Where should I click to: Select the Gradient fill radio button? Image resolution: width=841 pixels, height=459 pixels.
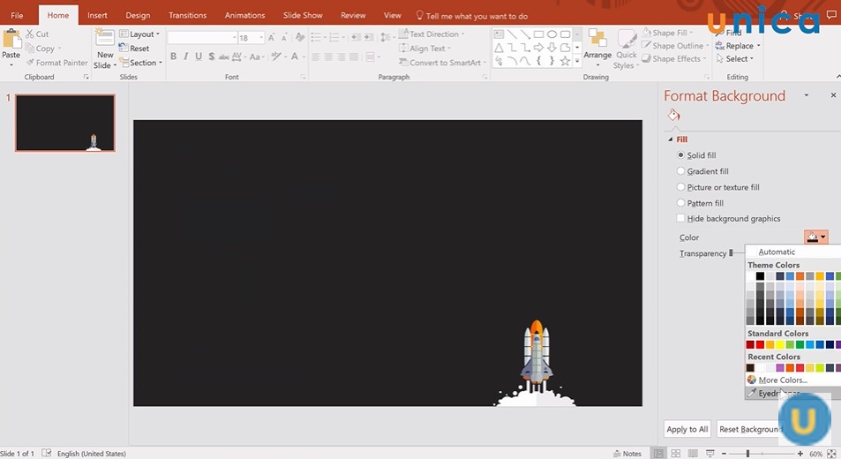(x=680, y=171)
